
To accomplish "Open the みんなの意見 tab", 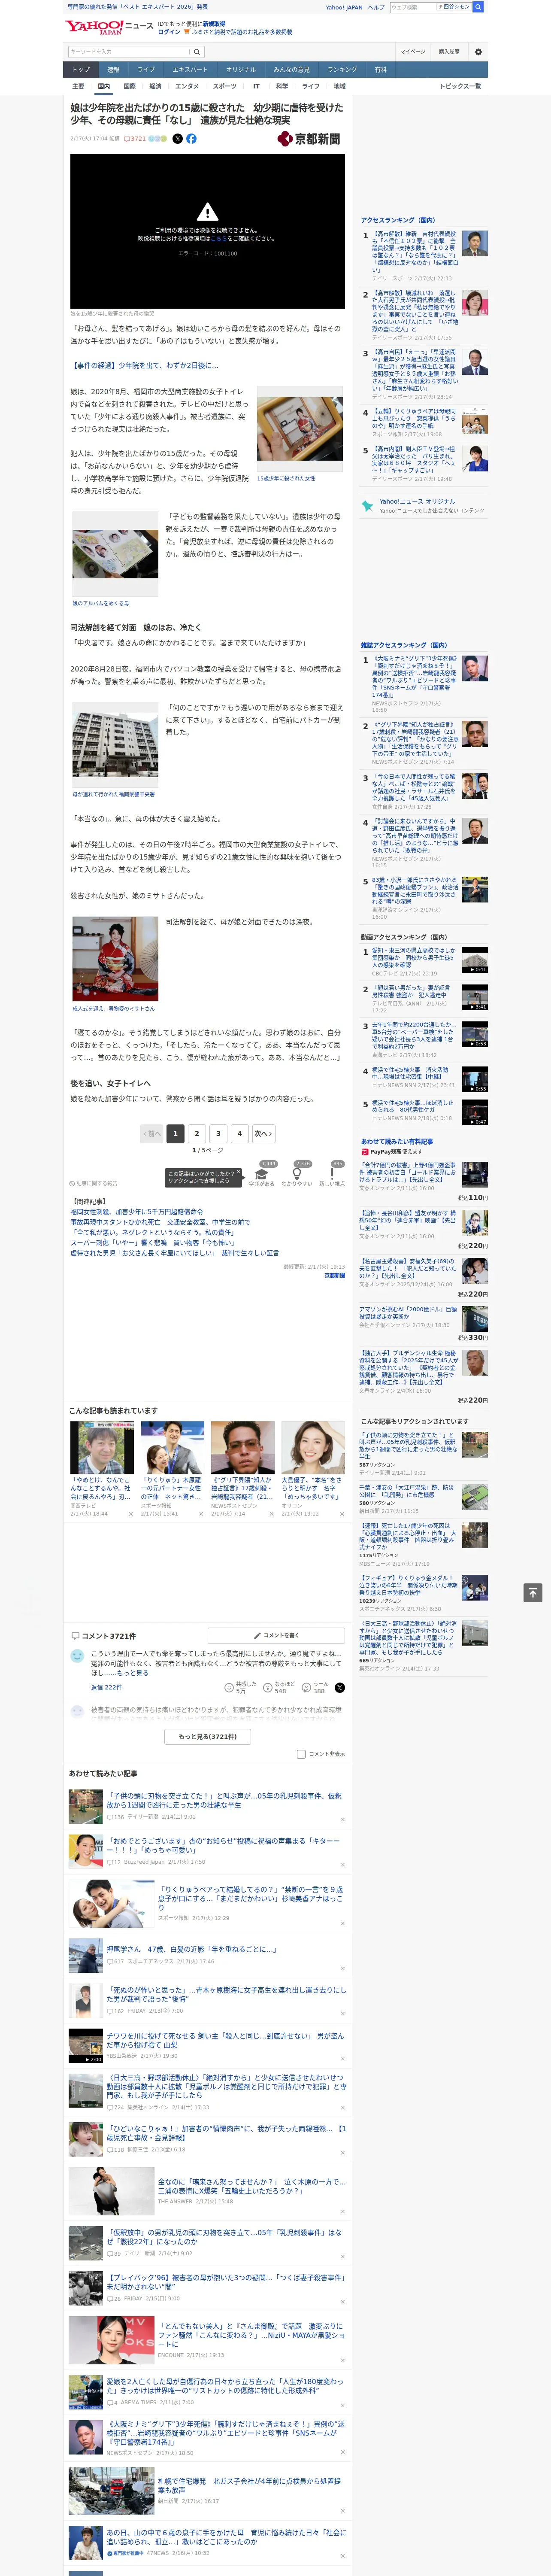I will [291, 70].
